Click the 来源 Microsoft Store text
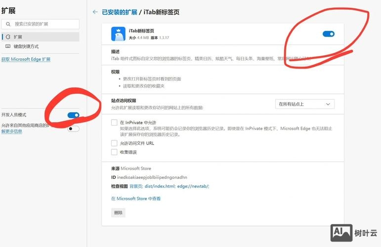The width and height of the screenshot is (381, 247). [131, 168]
